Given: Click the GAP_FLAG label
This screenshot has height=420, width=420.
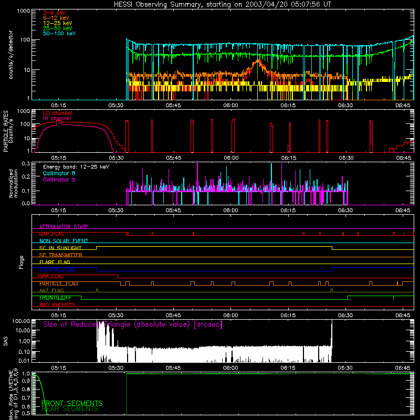Looking at the screenshot, I should (51, 234).
